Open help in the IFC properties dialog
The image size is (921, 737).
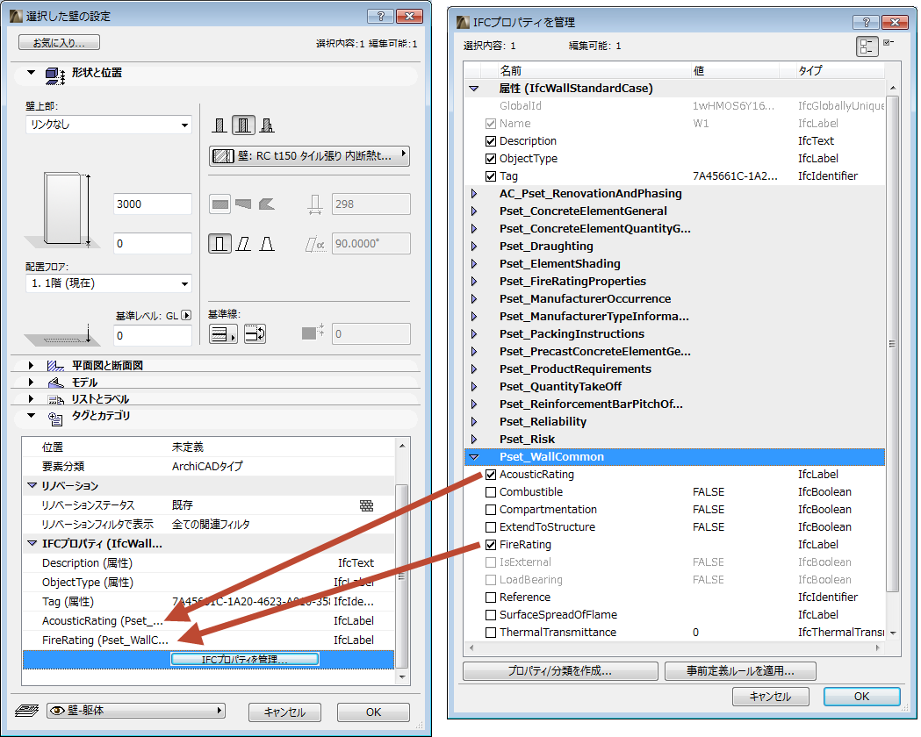[x=866, y=22]
